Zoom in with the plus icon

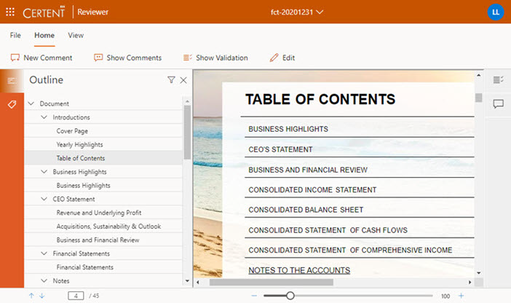[462, 296]
